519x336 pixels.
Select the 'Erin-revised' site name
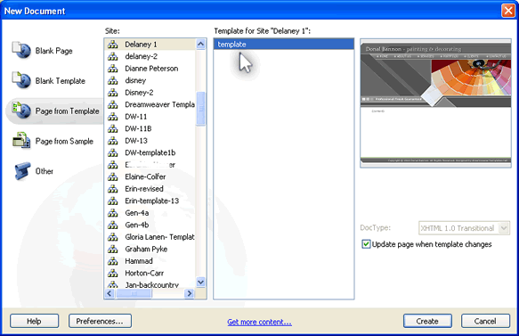click(144, 189)
